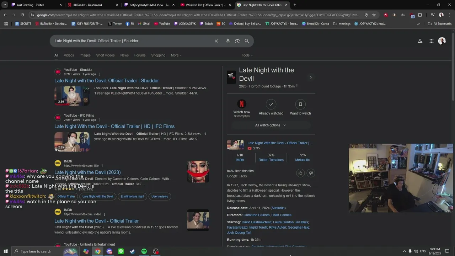Select the Images search filter

coord(85,55)
